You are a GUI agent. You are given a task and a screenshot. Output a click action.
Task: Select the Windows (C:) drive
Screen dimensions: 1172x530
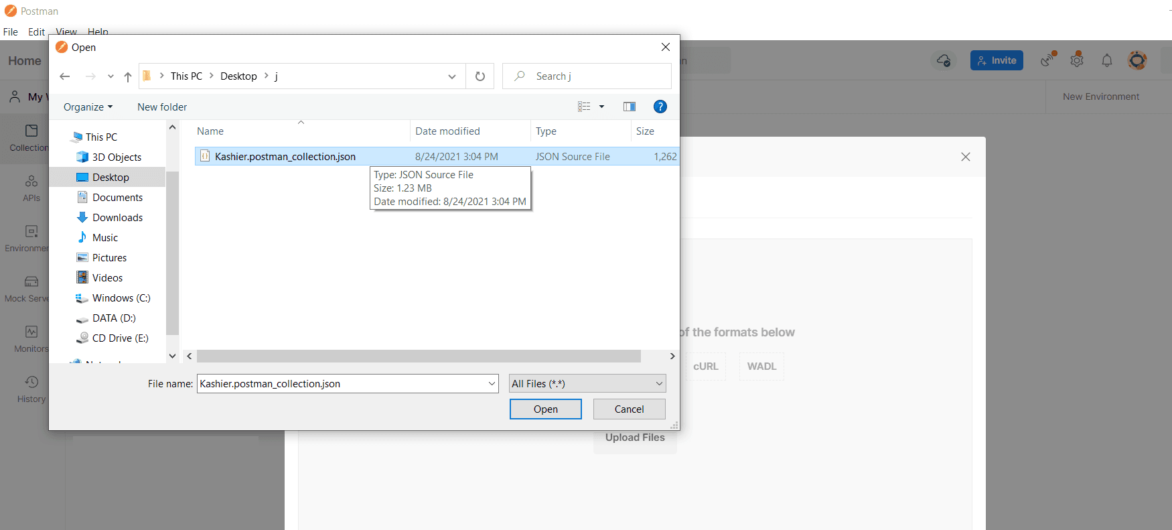pos(121,297)
